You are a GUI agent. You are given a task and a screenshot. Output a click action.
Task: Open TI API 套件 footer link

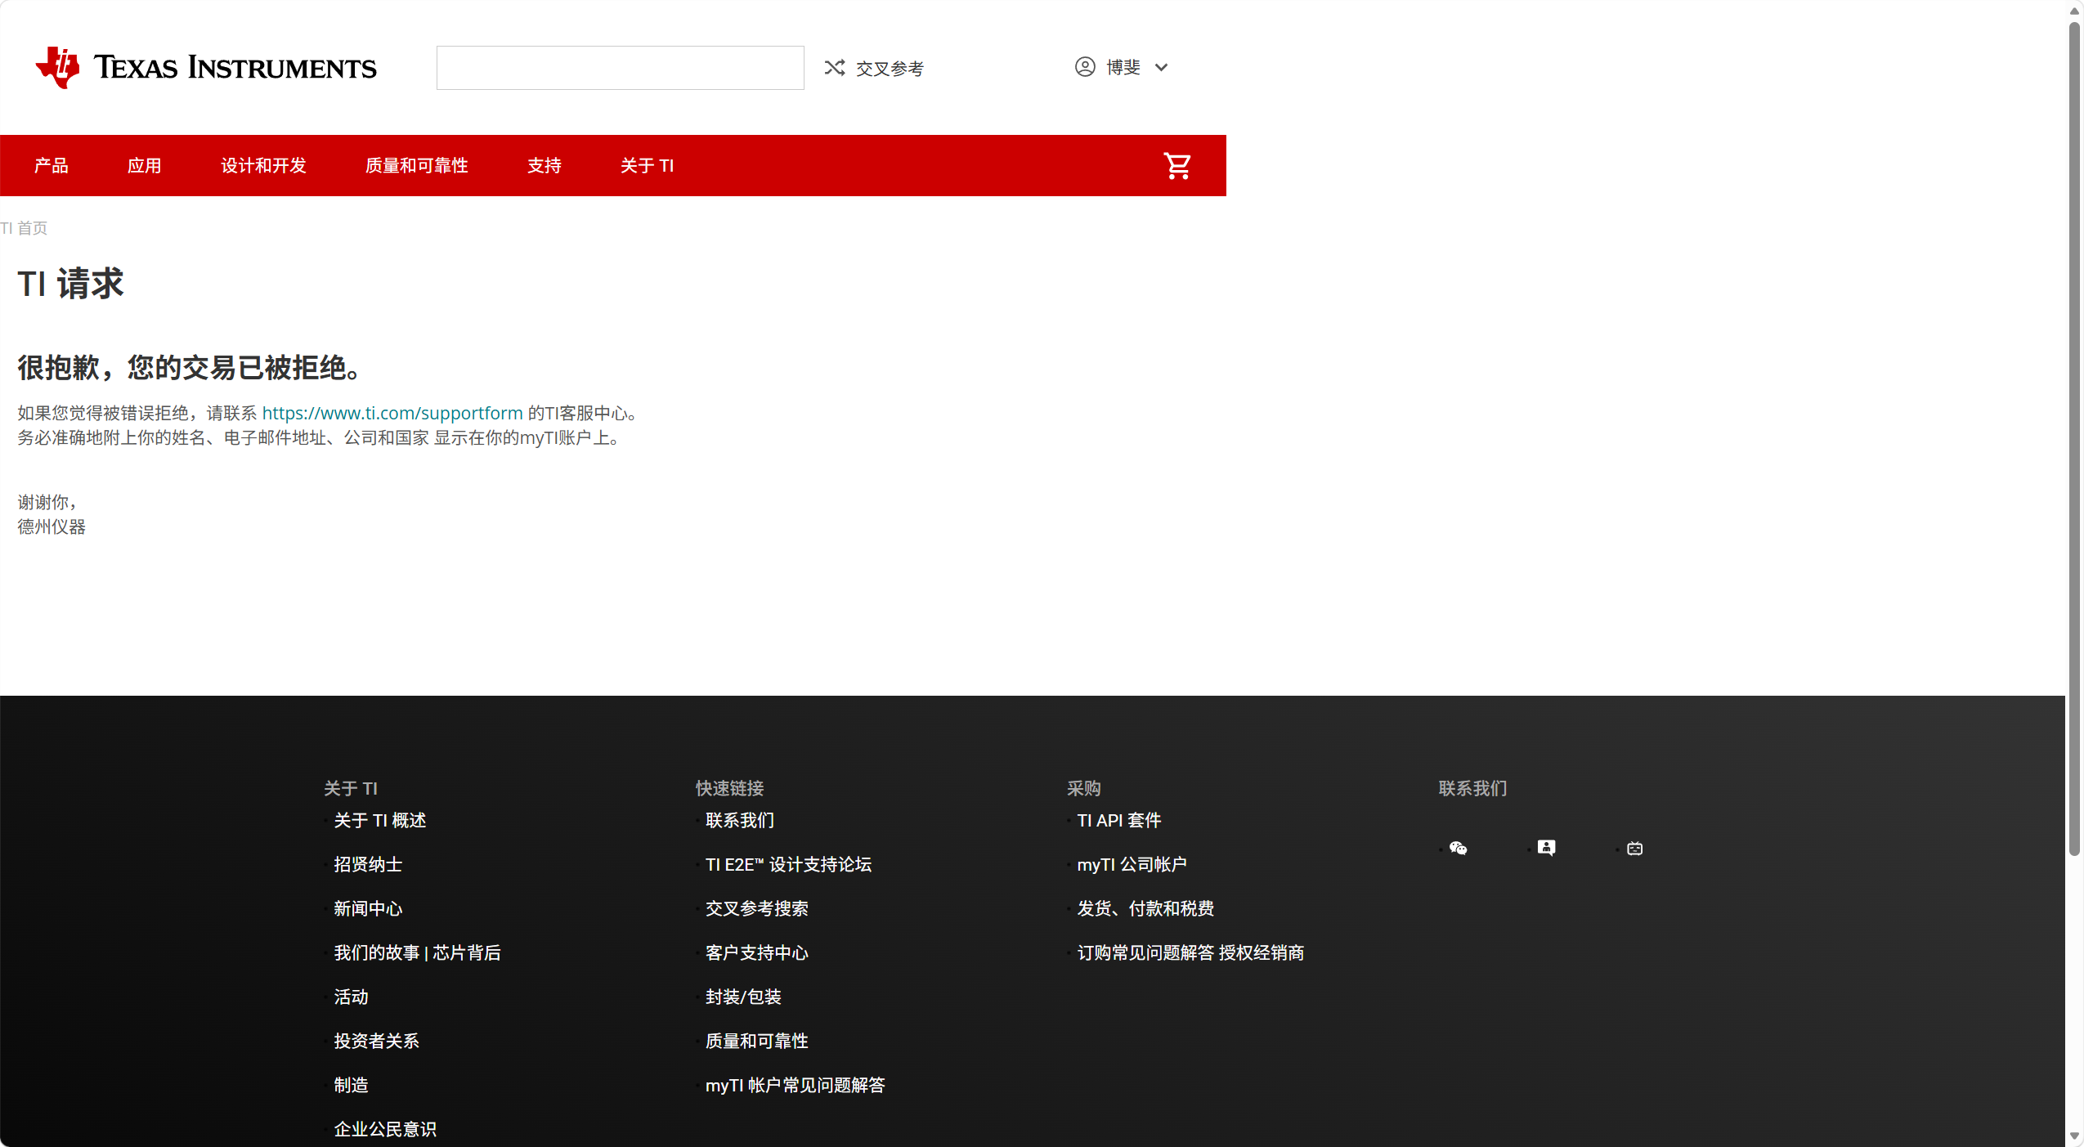click(x=1119, y=821)
